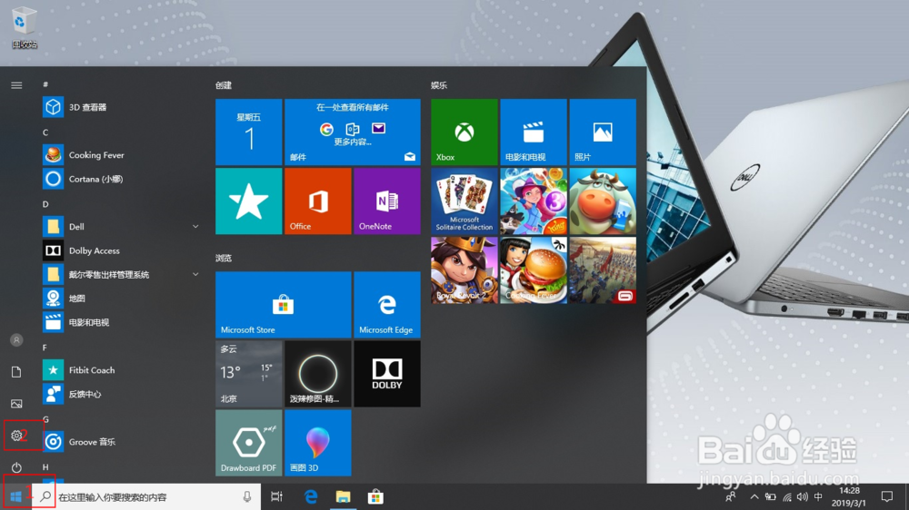Show hidden system tray icons
The image size is (909, 510).
[x=754, y=496]
